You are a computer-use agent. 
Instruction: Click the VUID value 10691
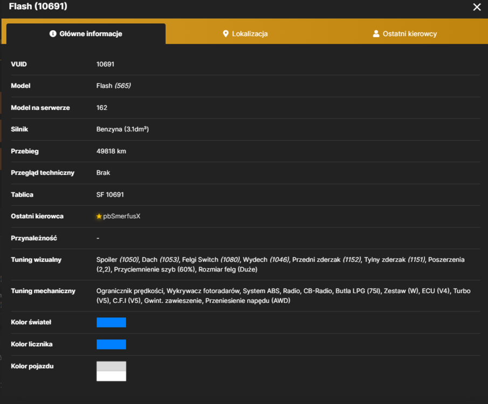tap(105, 64)
